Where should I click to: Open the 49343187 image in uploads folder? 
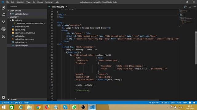click(31, 23)
